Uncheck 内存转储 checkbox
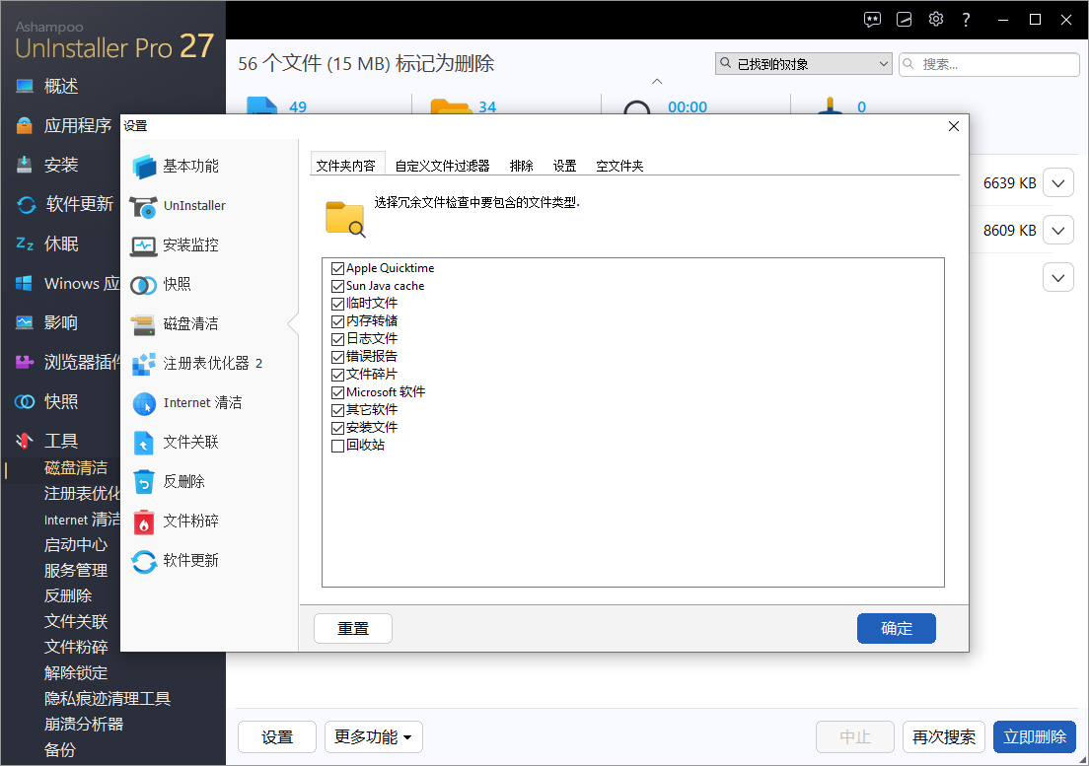The height and width of the screenshot is (766, 1089). [337, 321]
